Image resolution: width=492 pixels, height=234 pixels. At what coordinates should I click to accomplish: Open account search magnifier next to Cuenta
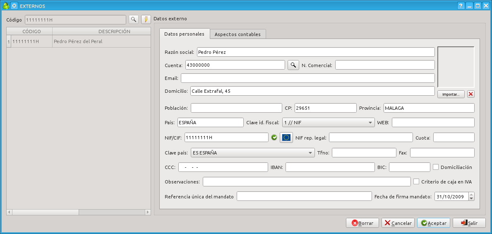point(293,65)
